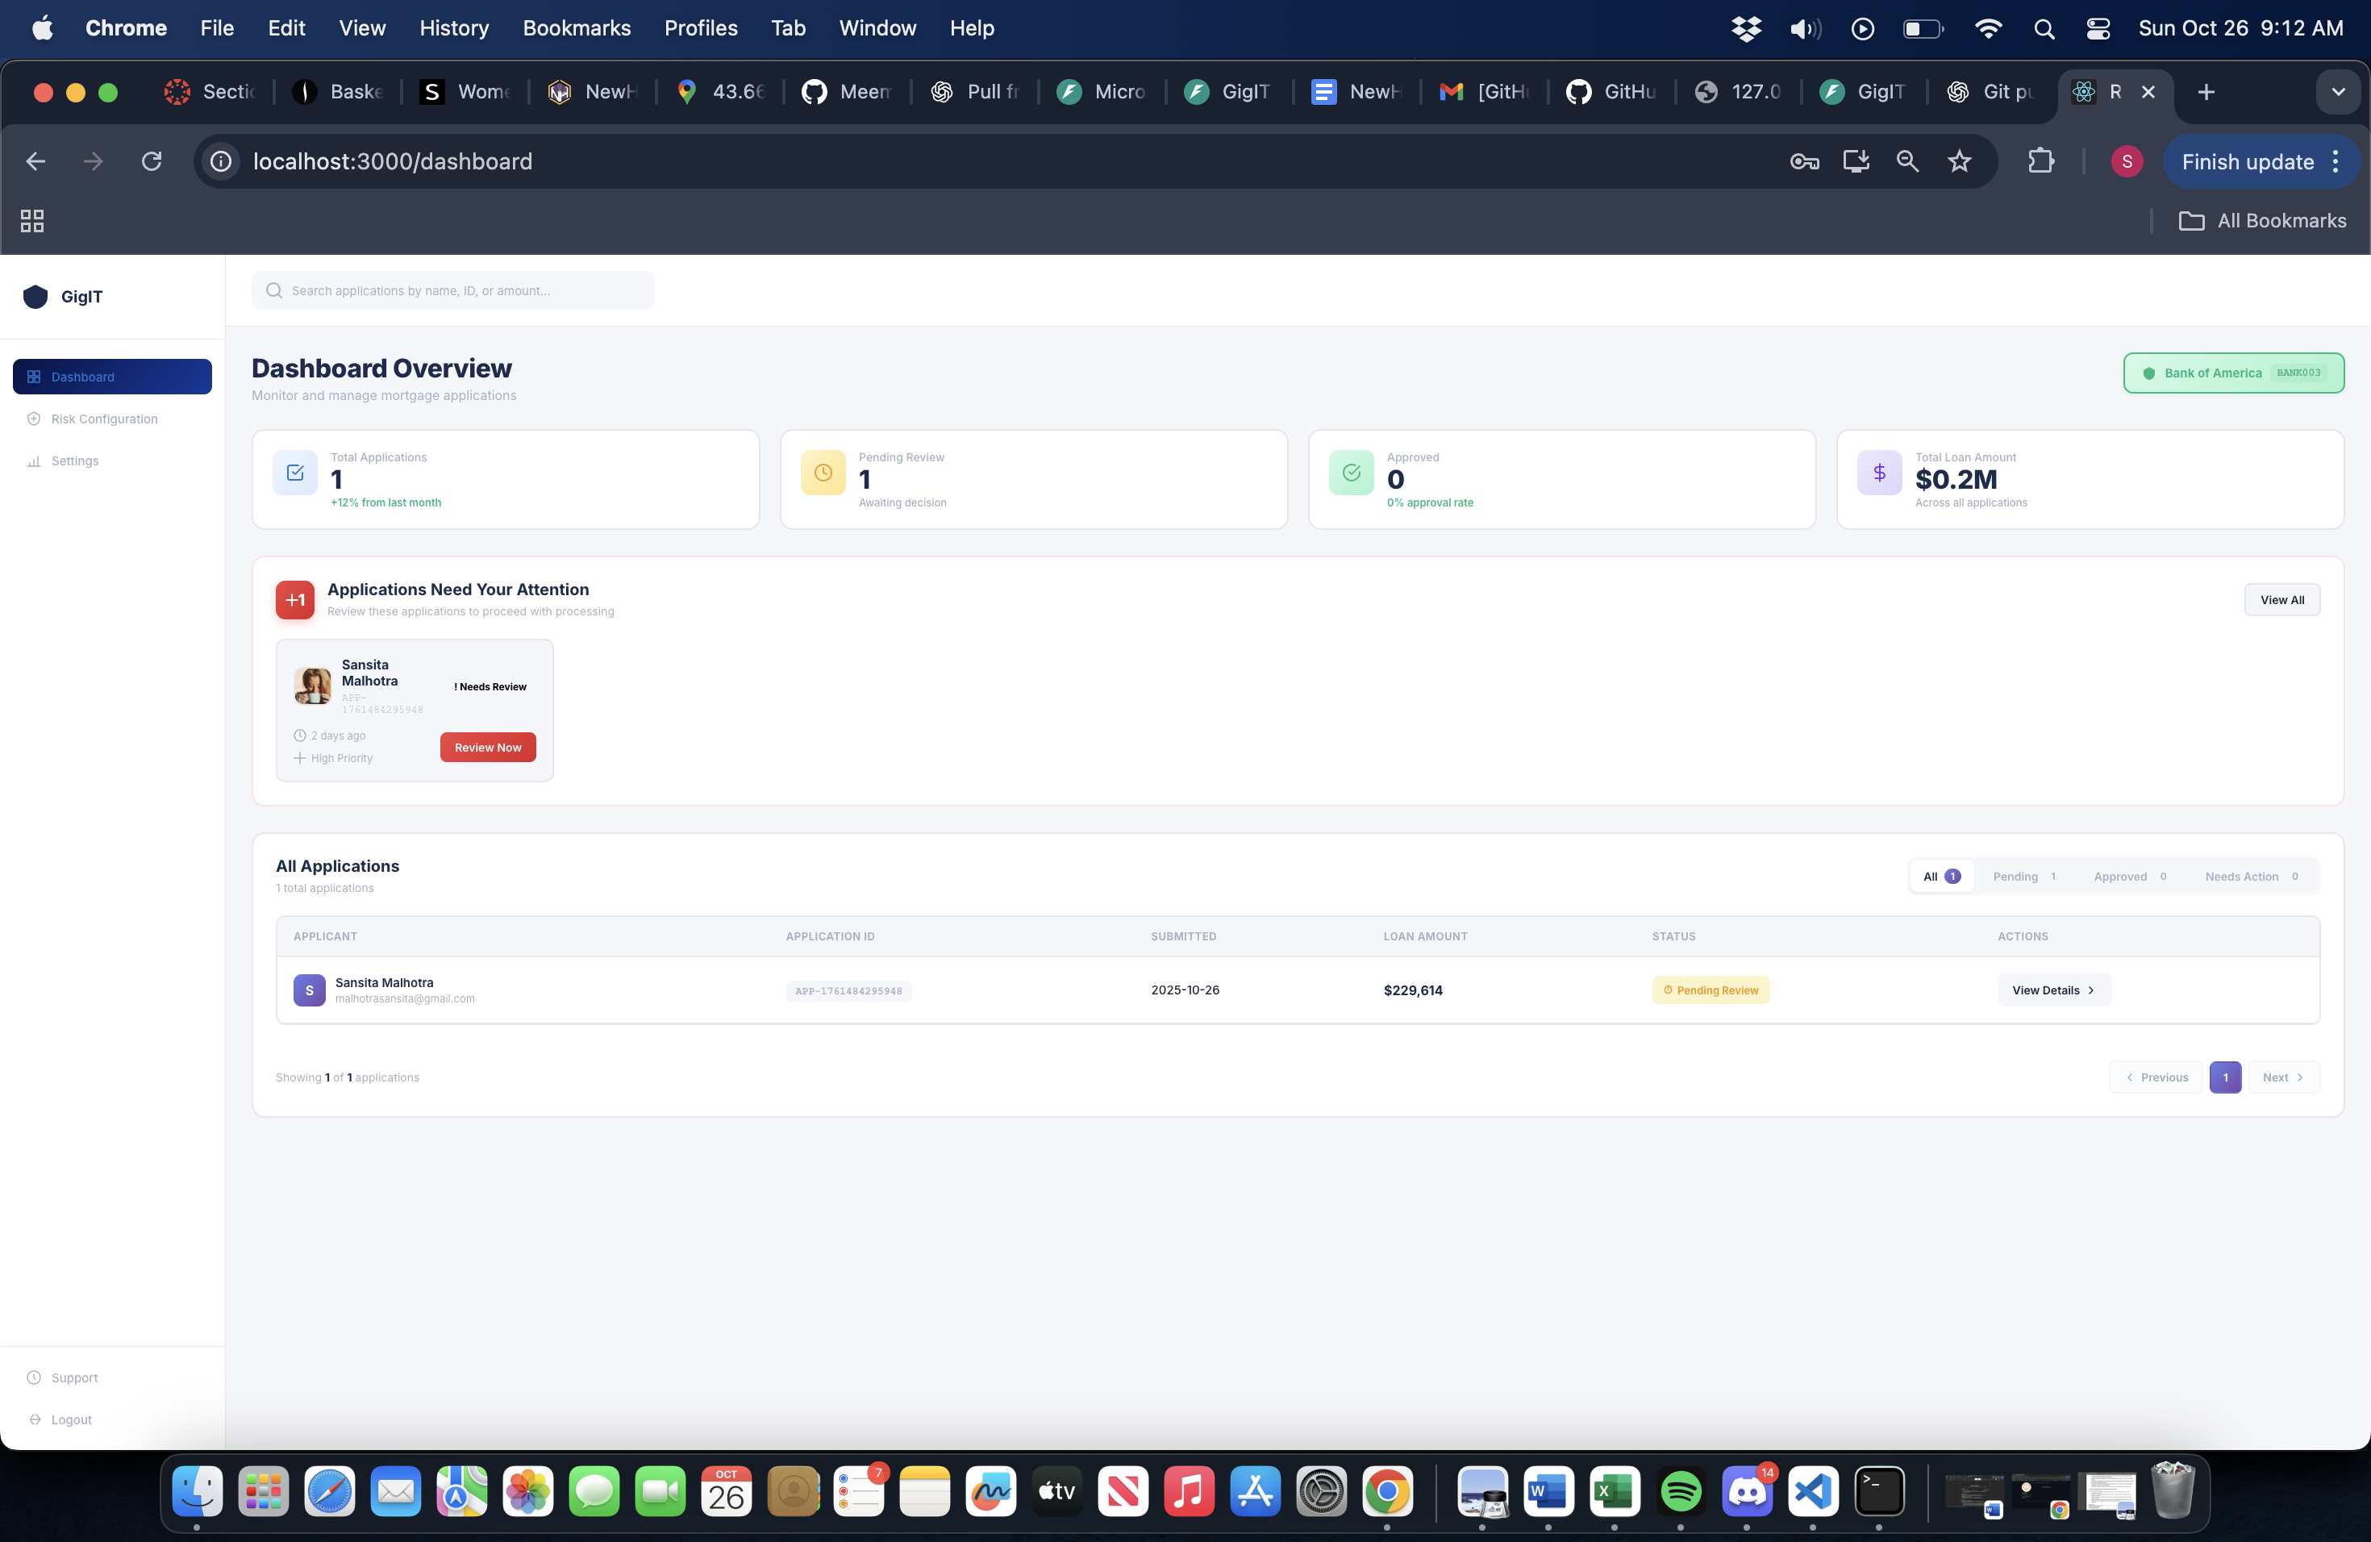Focus the search applications field
Image resolution: width=2371 pixels, height=1542 pixels.
pyautogui.click(x=453, y=291)
